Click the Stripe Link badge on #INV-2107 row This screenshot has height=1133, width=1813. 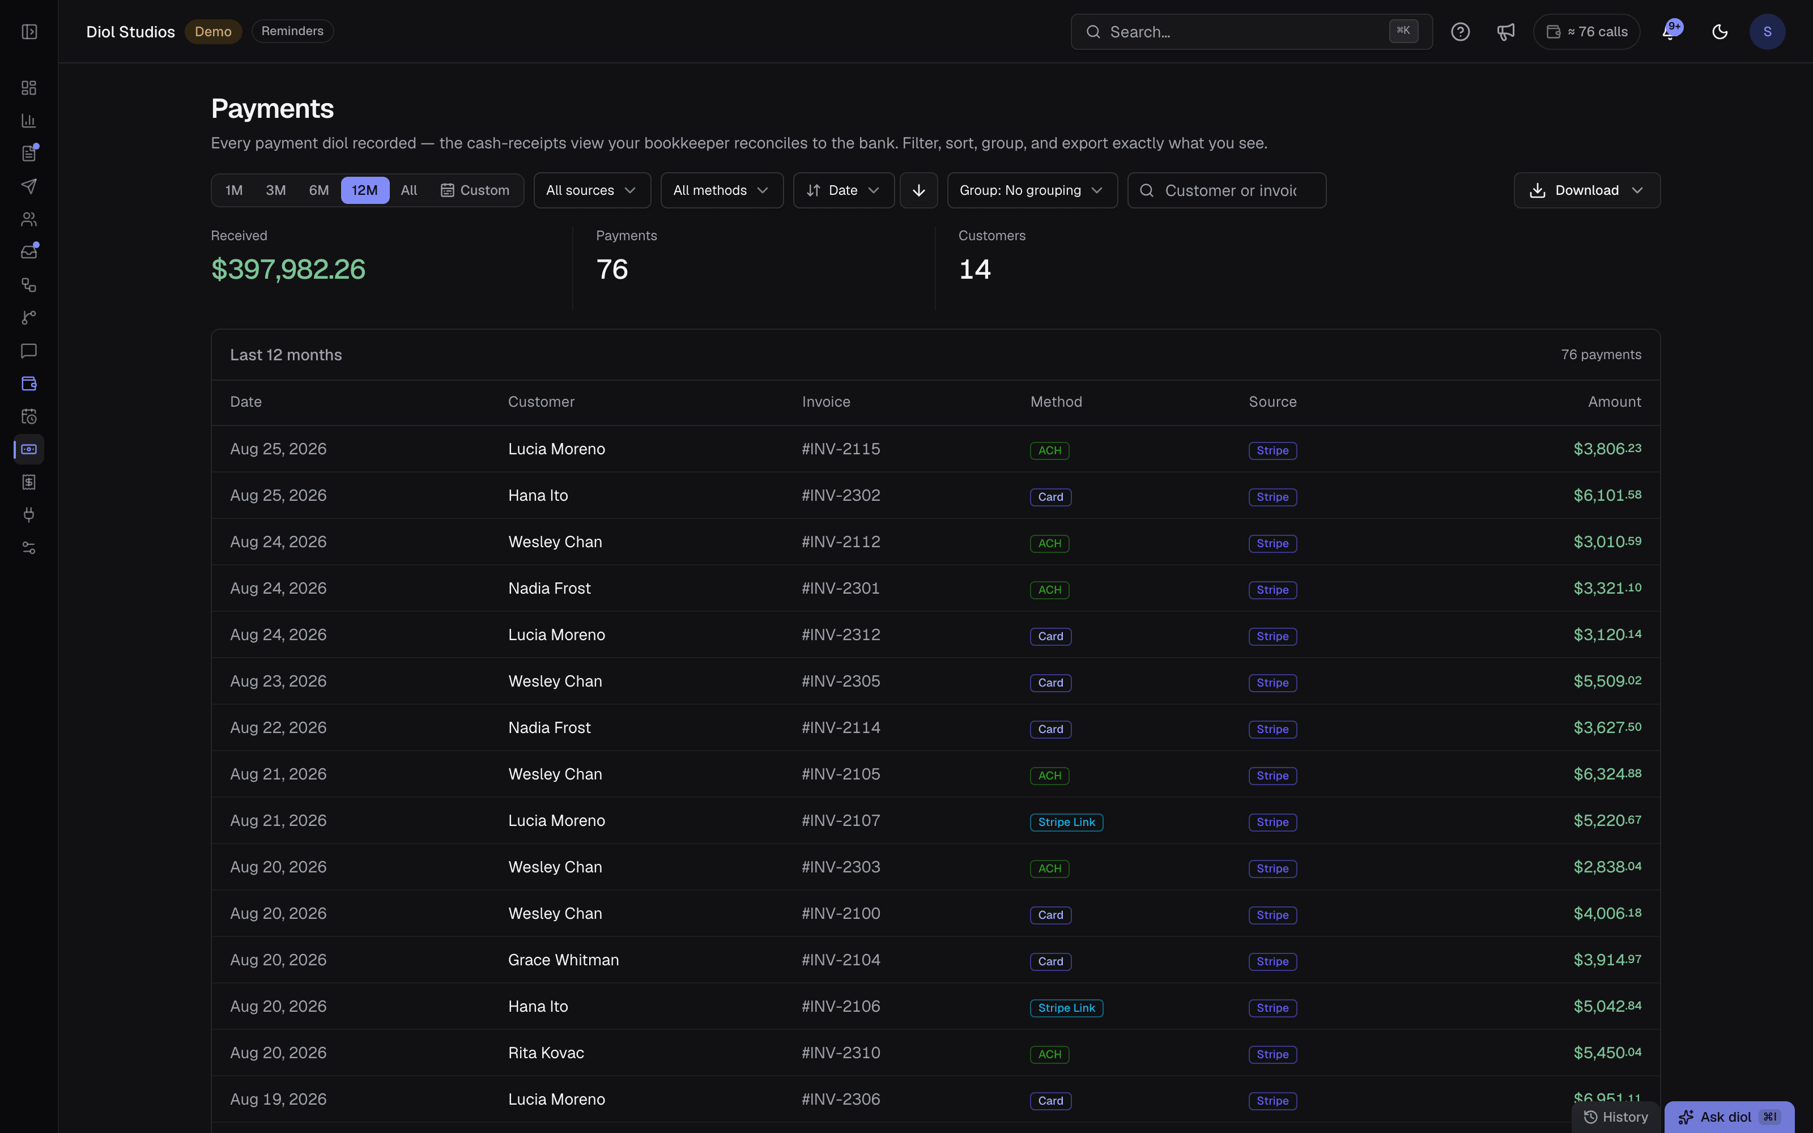click(1066, 822)
